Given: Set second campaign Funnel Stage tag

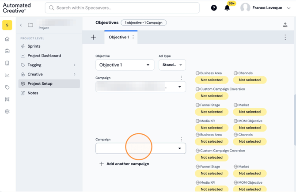Looking at the screenshot, I should (212, 174).
